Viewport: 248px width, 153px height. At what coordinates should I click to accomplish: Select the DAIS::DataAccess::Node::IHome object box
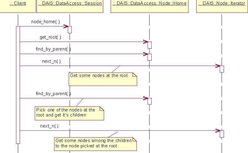(x=150, y=6)
